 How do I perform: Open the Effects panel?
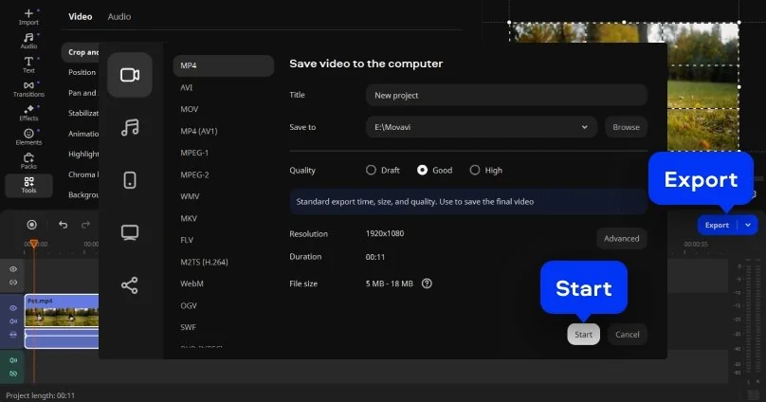[28, 114]
